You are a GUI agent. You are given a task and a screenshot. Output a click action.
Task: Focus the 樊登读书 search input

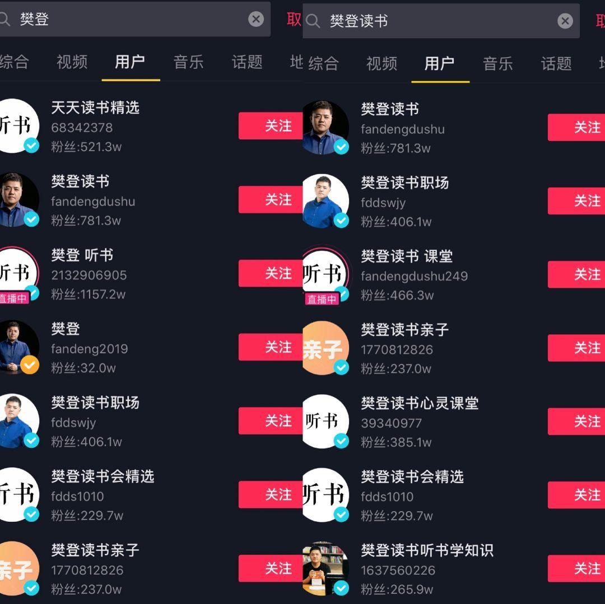[441, 21]
